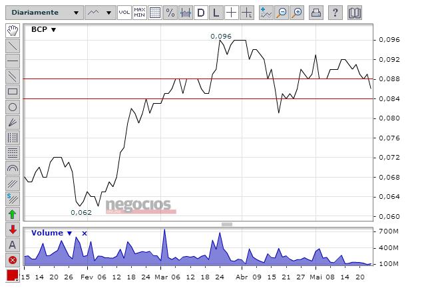
Task: Open the Volume indicator dropdown
Action: click(x=52, y=233)
